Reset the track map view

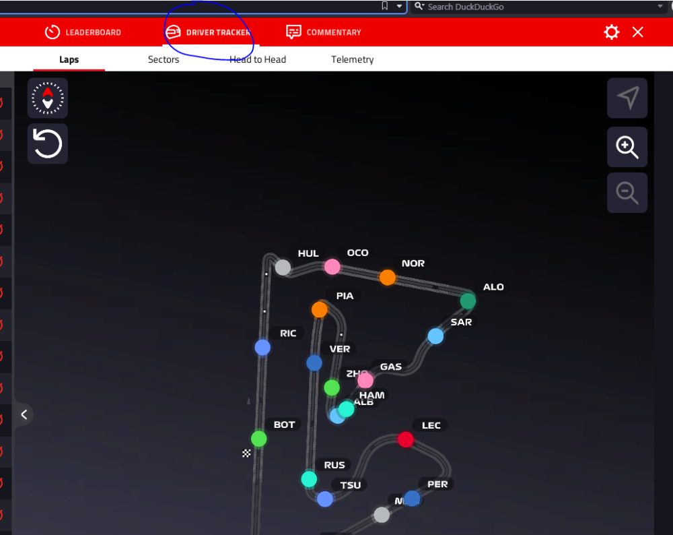pyautogui.click(x=48, y=144)
